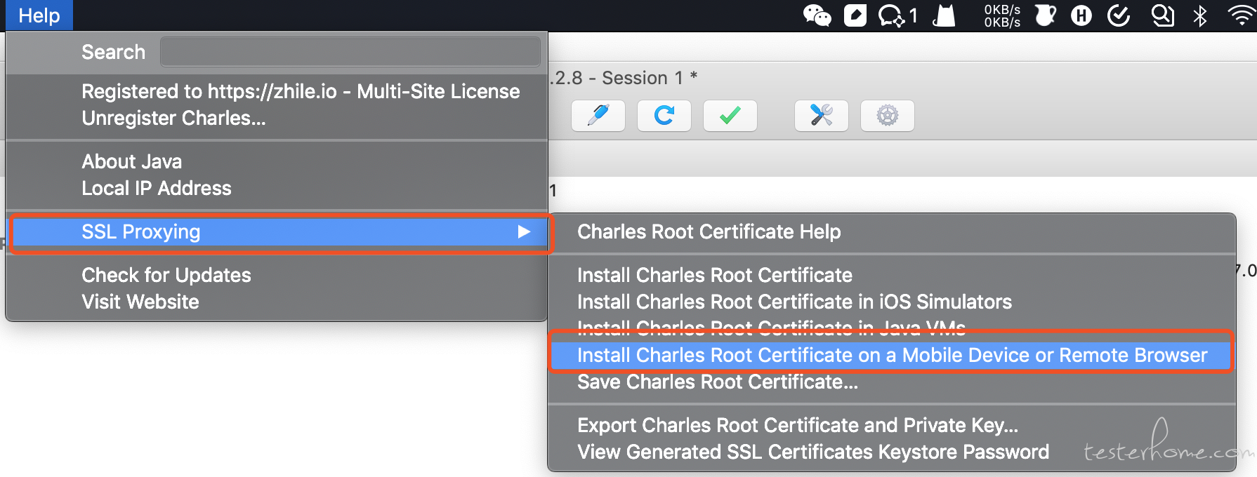
Task: Select Unregister Charles... menu item
Action: tap(173, 118)
